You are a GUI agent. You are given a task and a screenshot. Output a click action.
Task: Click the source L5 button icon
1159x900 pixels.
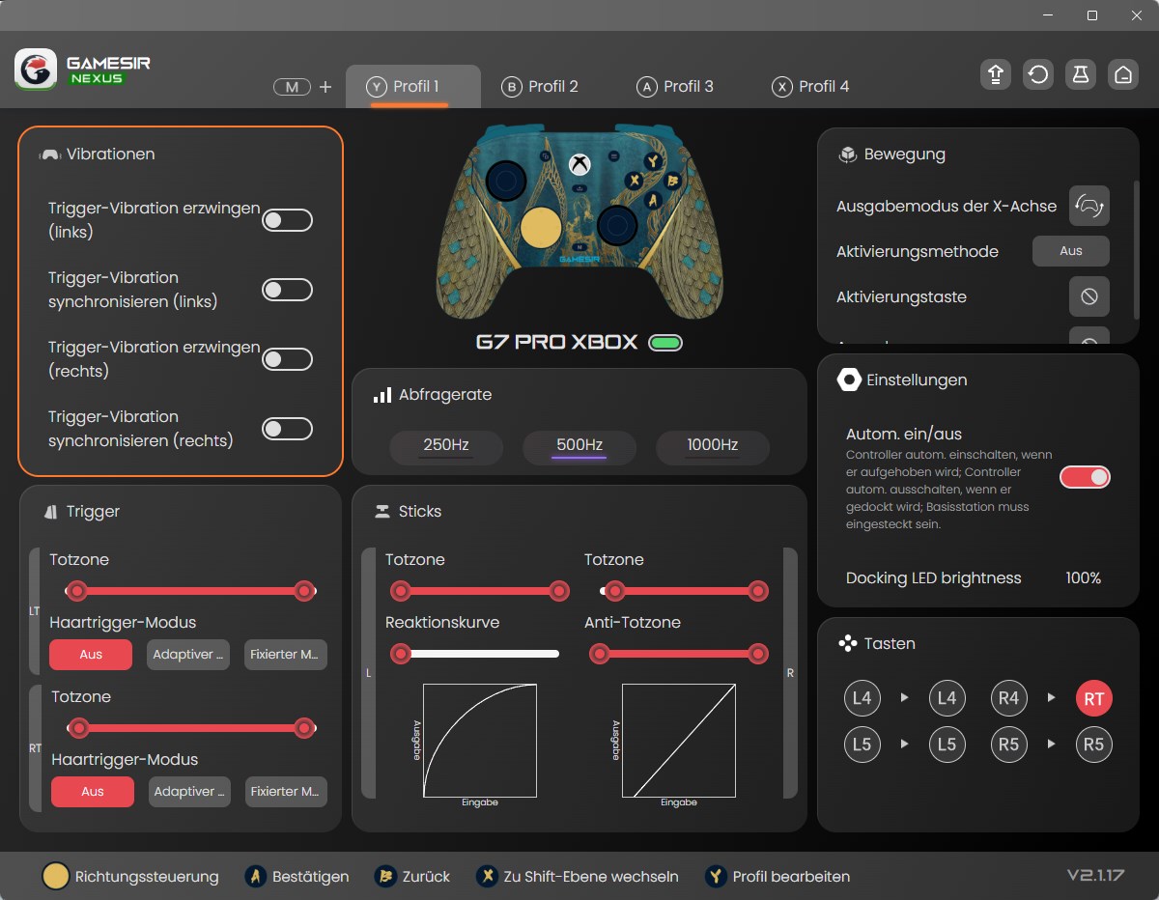[862, 744]
